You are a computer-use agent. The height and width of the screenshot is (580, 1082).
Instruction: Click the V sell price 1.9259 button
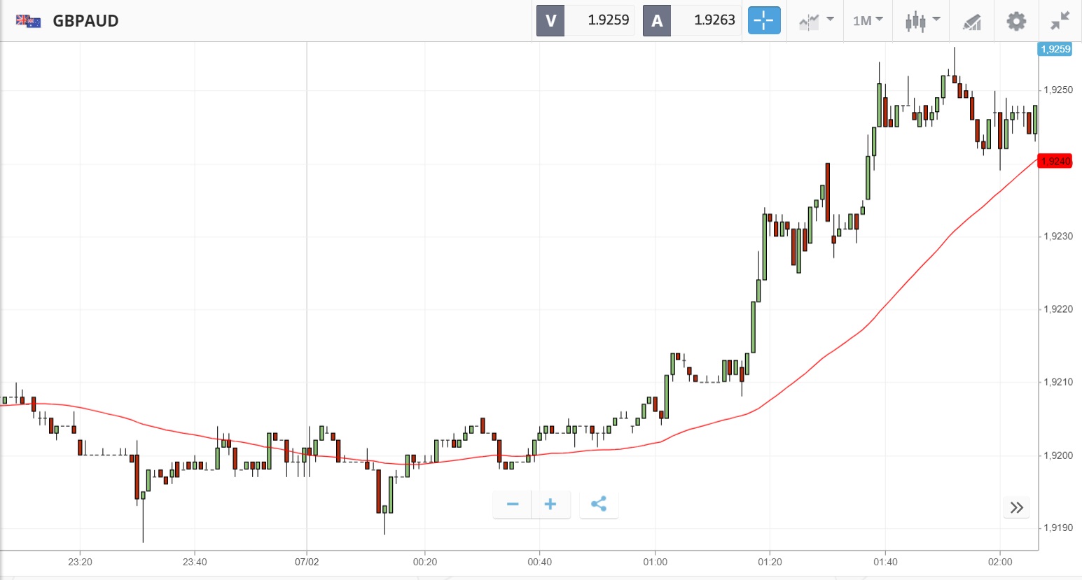click(585, 21)
